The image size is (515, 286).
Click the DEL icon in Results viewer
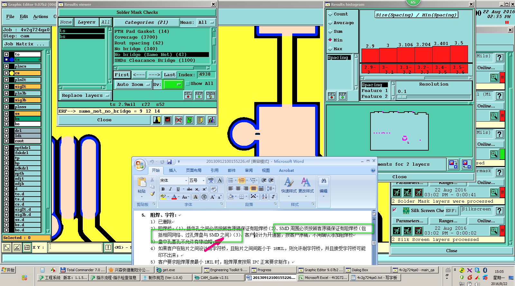pos(188,95)
